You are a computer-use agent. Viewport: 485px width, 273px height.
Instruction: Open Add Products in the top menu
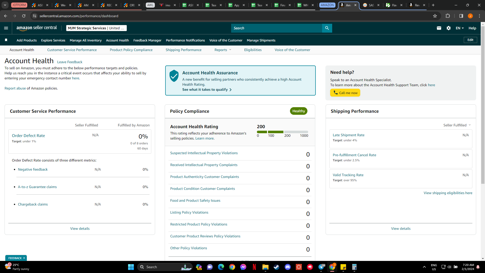coord(27,40)
